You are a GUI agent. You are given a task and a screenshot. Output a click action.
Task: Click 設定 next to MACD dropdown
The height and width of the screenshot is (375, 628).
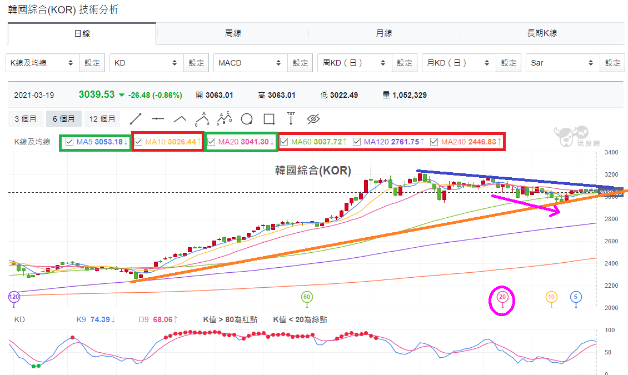point(300,63)
